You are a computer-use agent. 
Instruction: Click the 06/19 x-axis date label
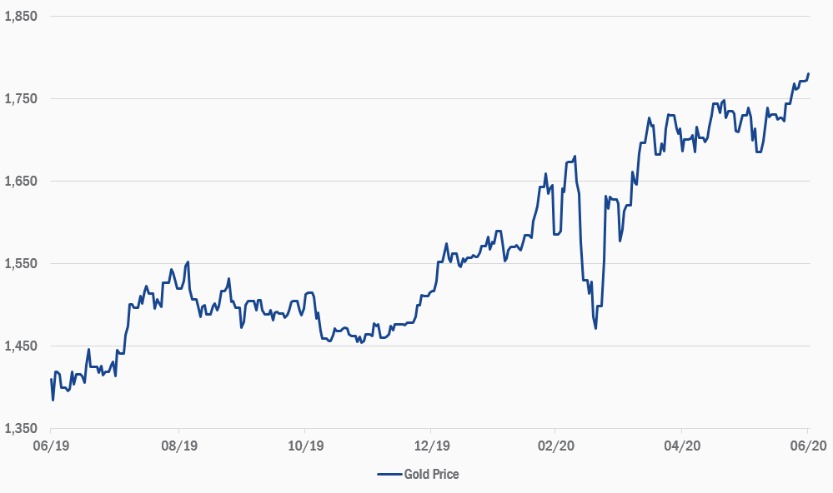pyautogui.click(x=51, y=446)
